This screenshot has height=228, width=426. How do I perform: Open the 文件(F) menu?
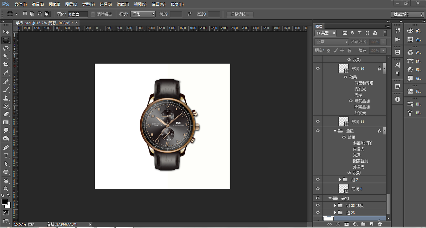[21, 4]
